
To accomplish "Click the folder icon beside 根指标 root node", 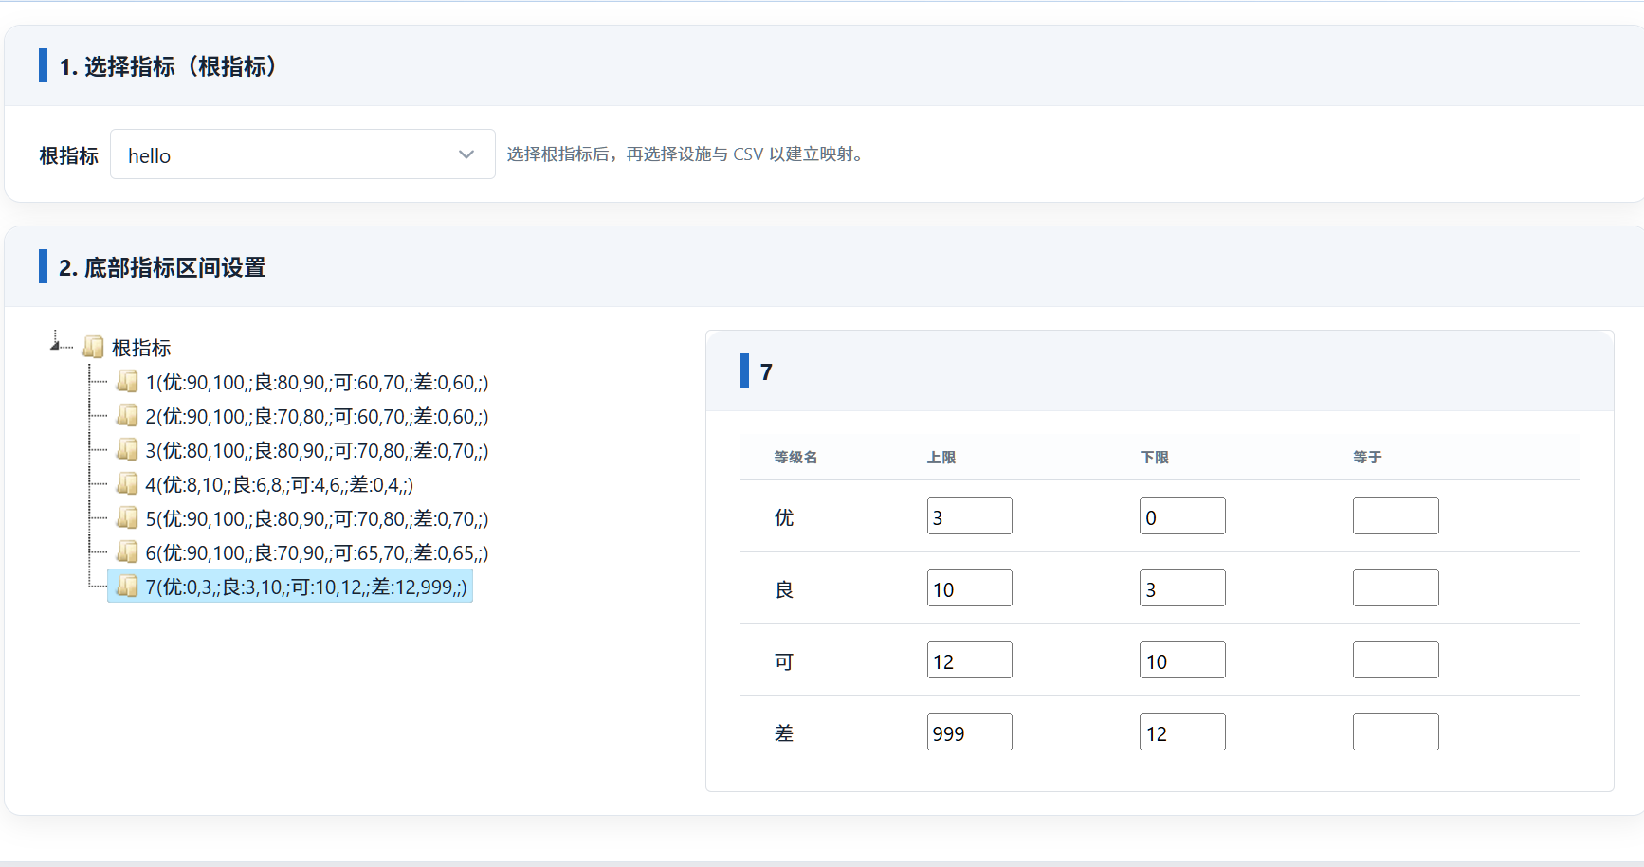I will (93, 348).
